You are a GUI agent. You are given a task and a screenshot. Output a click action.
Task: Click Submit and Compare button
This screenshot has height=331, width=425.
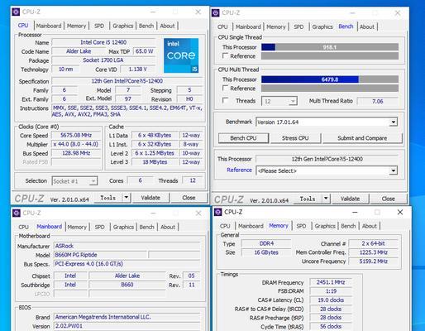pyautogui.click(x=362, y=138)
